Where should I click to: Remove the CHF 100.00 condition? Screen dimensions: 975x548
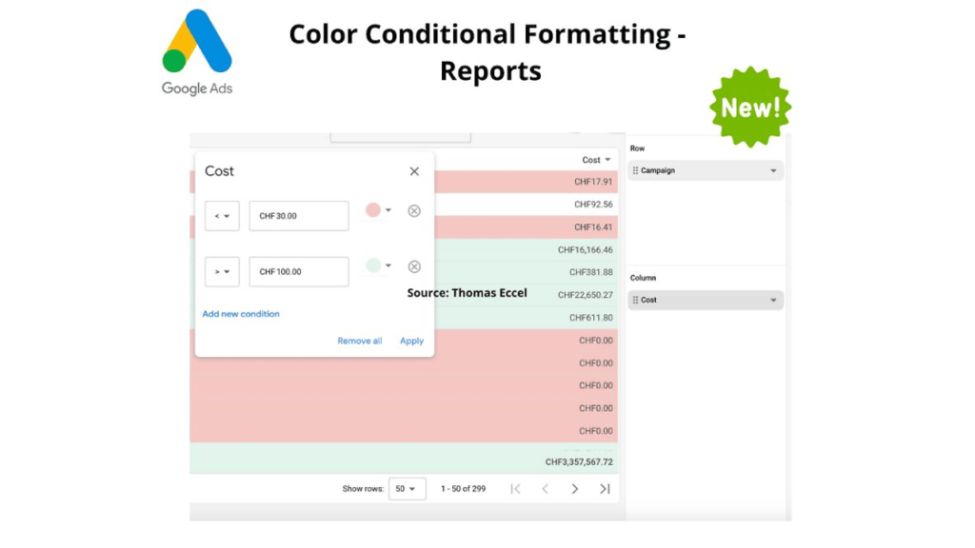[x=414, y=266]
